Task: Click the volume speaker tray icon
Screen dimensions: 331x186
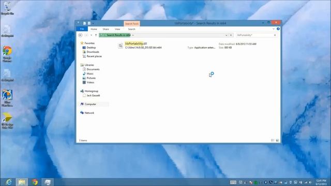Action: tap(311, 182)
